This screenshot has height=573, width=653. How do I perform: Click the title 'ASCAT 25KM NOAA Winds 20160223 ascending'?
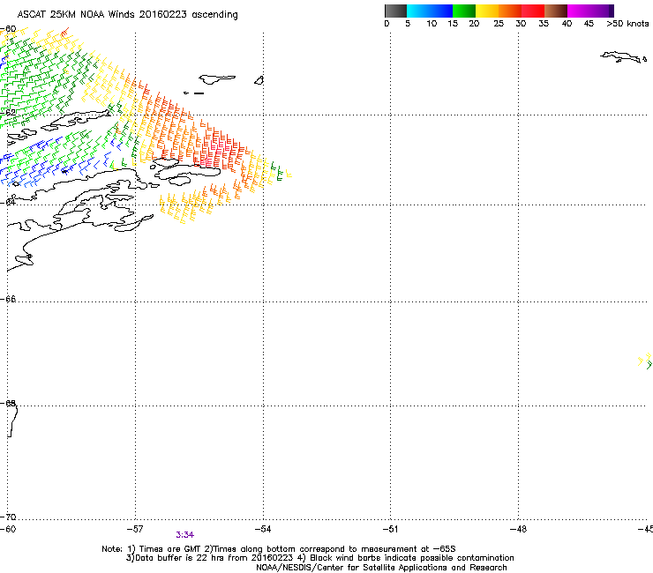pos(127,15)
